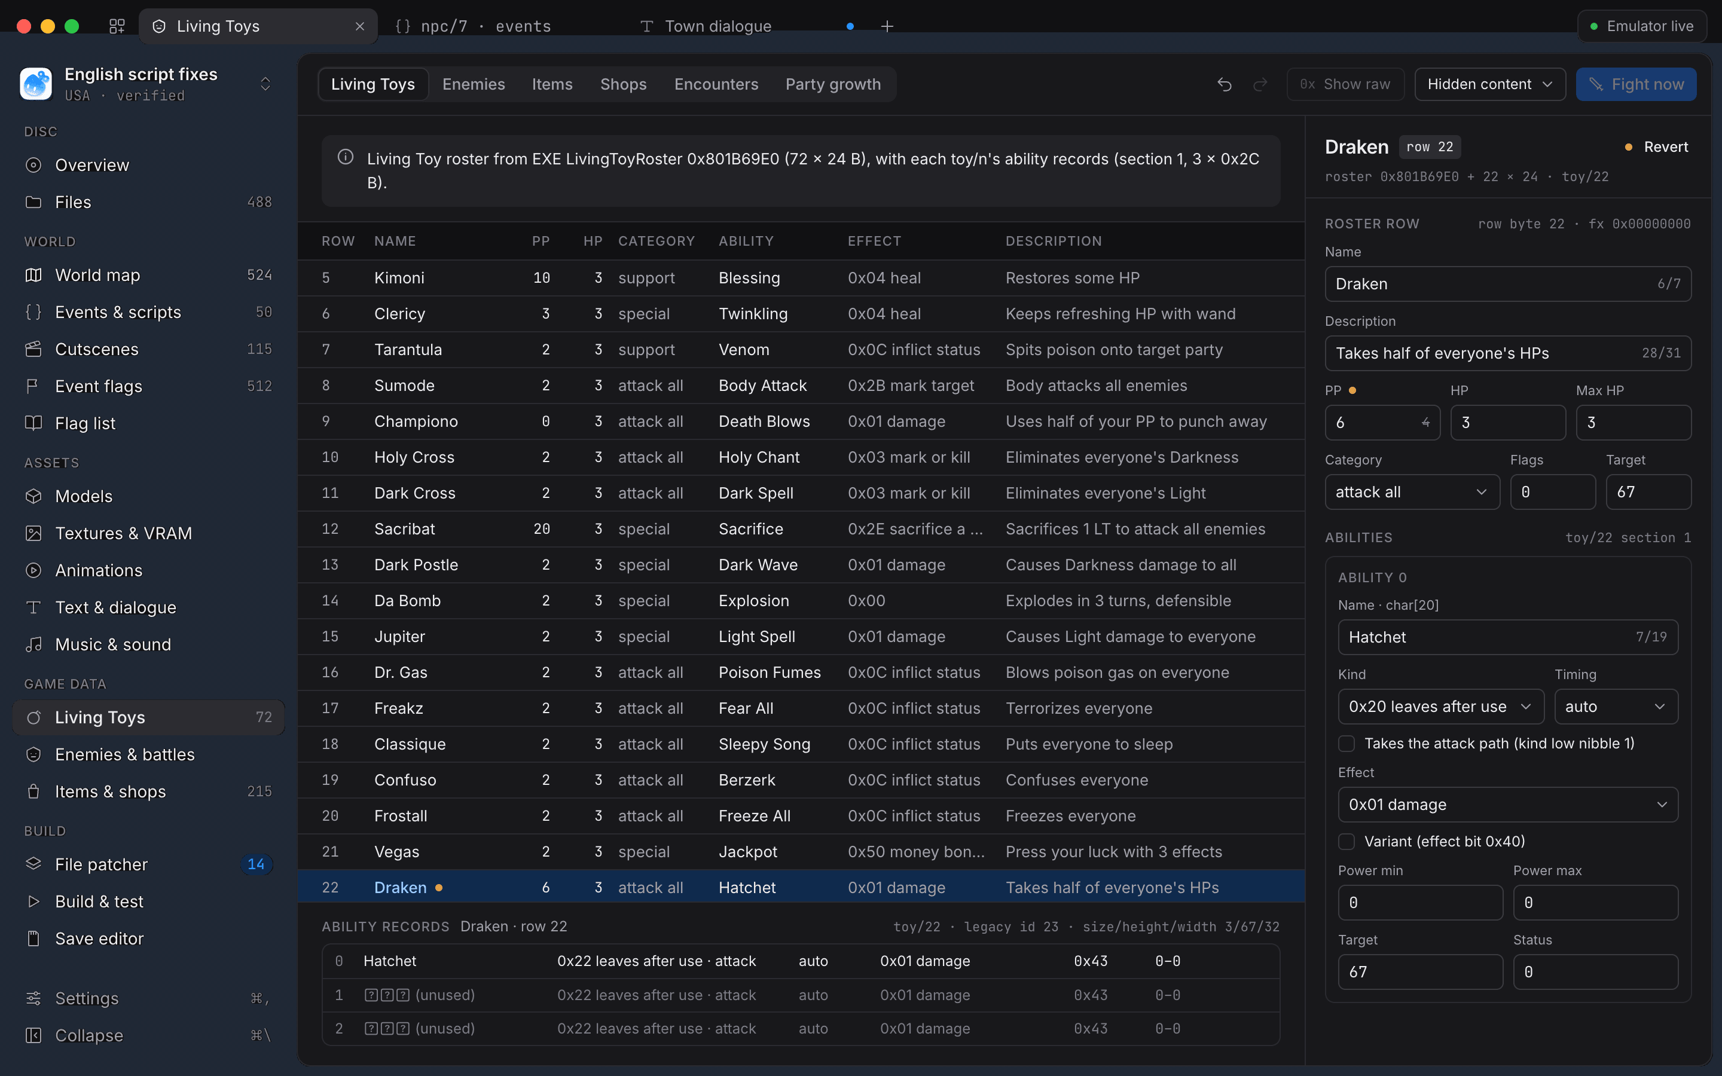The width and height of the screenshot is (1722, 1076).
Task: Open Hidden content dropdown
Action: [x=1490, y=85]
